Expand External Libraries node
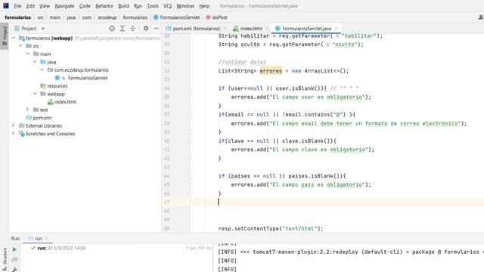484x272 pixels. 14,126
